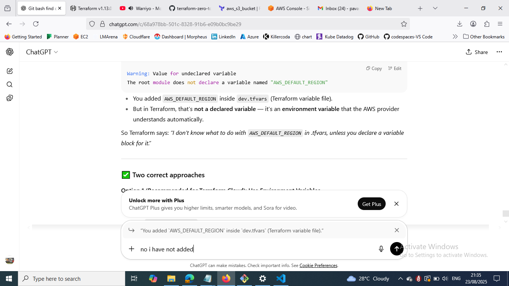Expand the ChatGPT model selector dropdown

click(x=42, y=52)
